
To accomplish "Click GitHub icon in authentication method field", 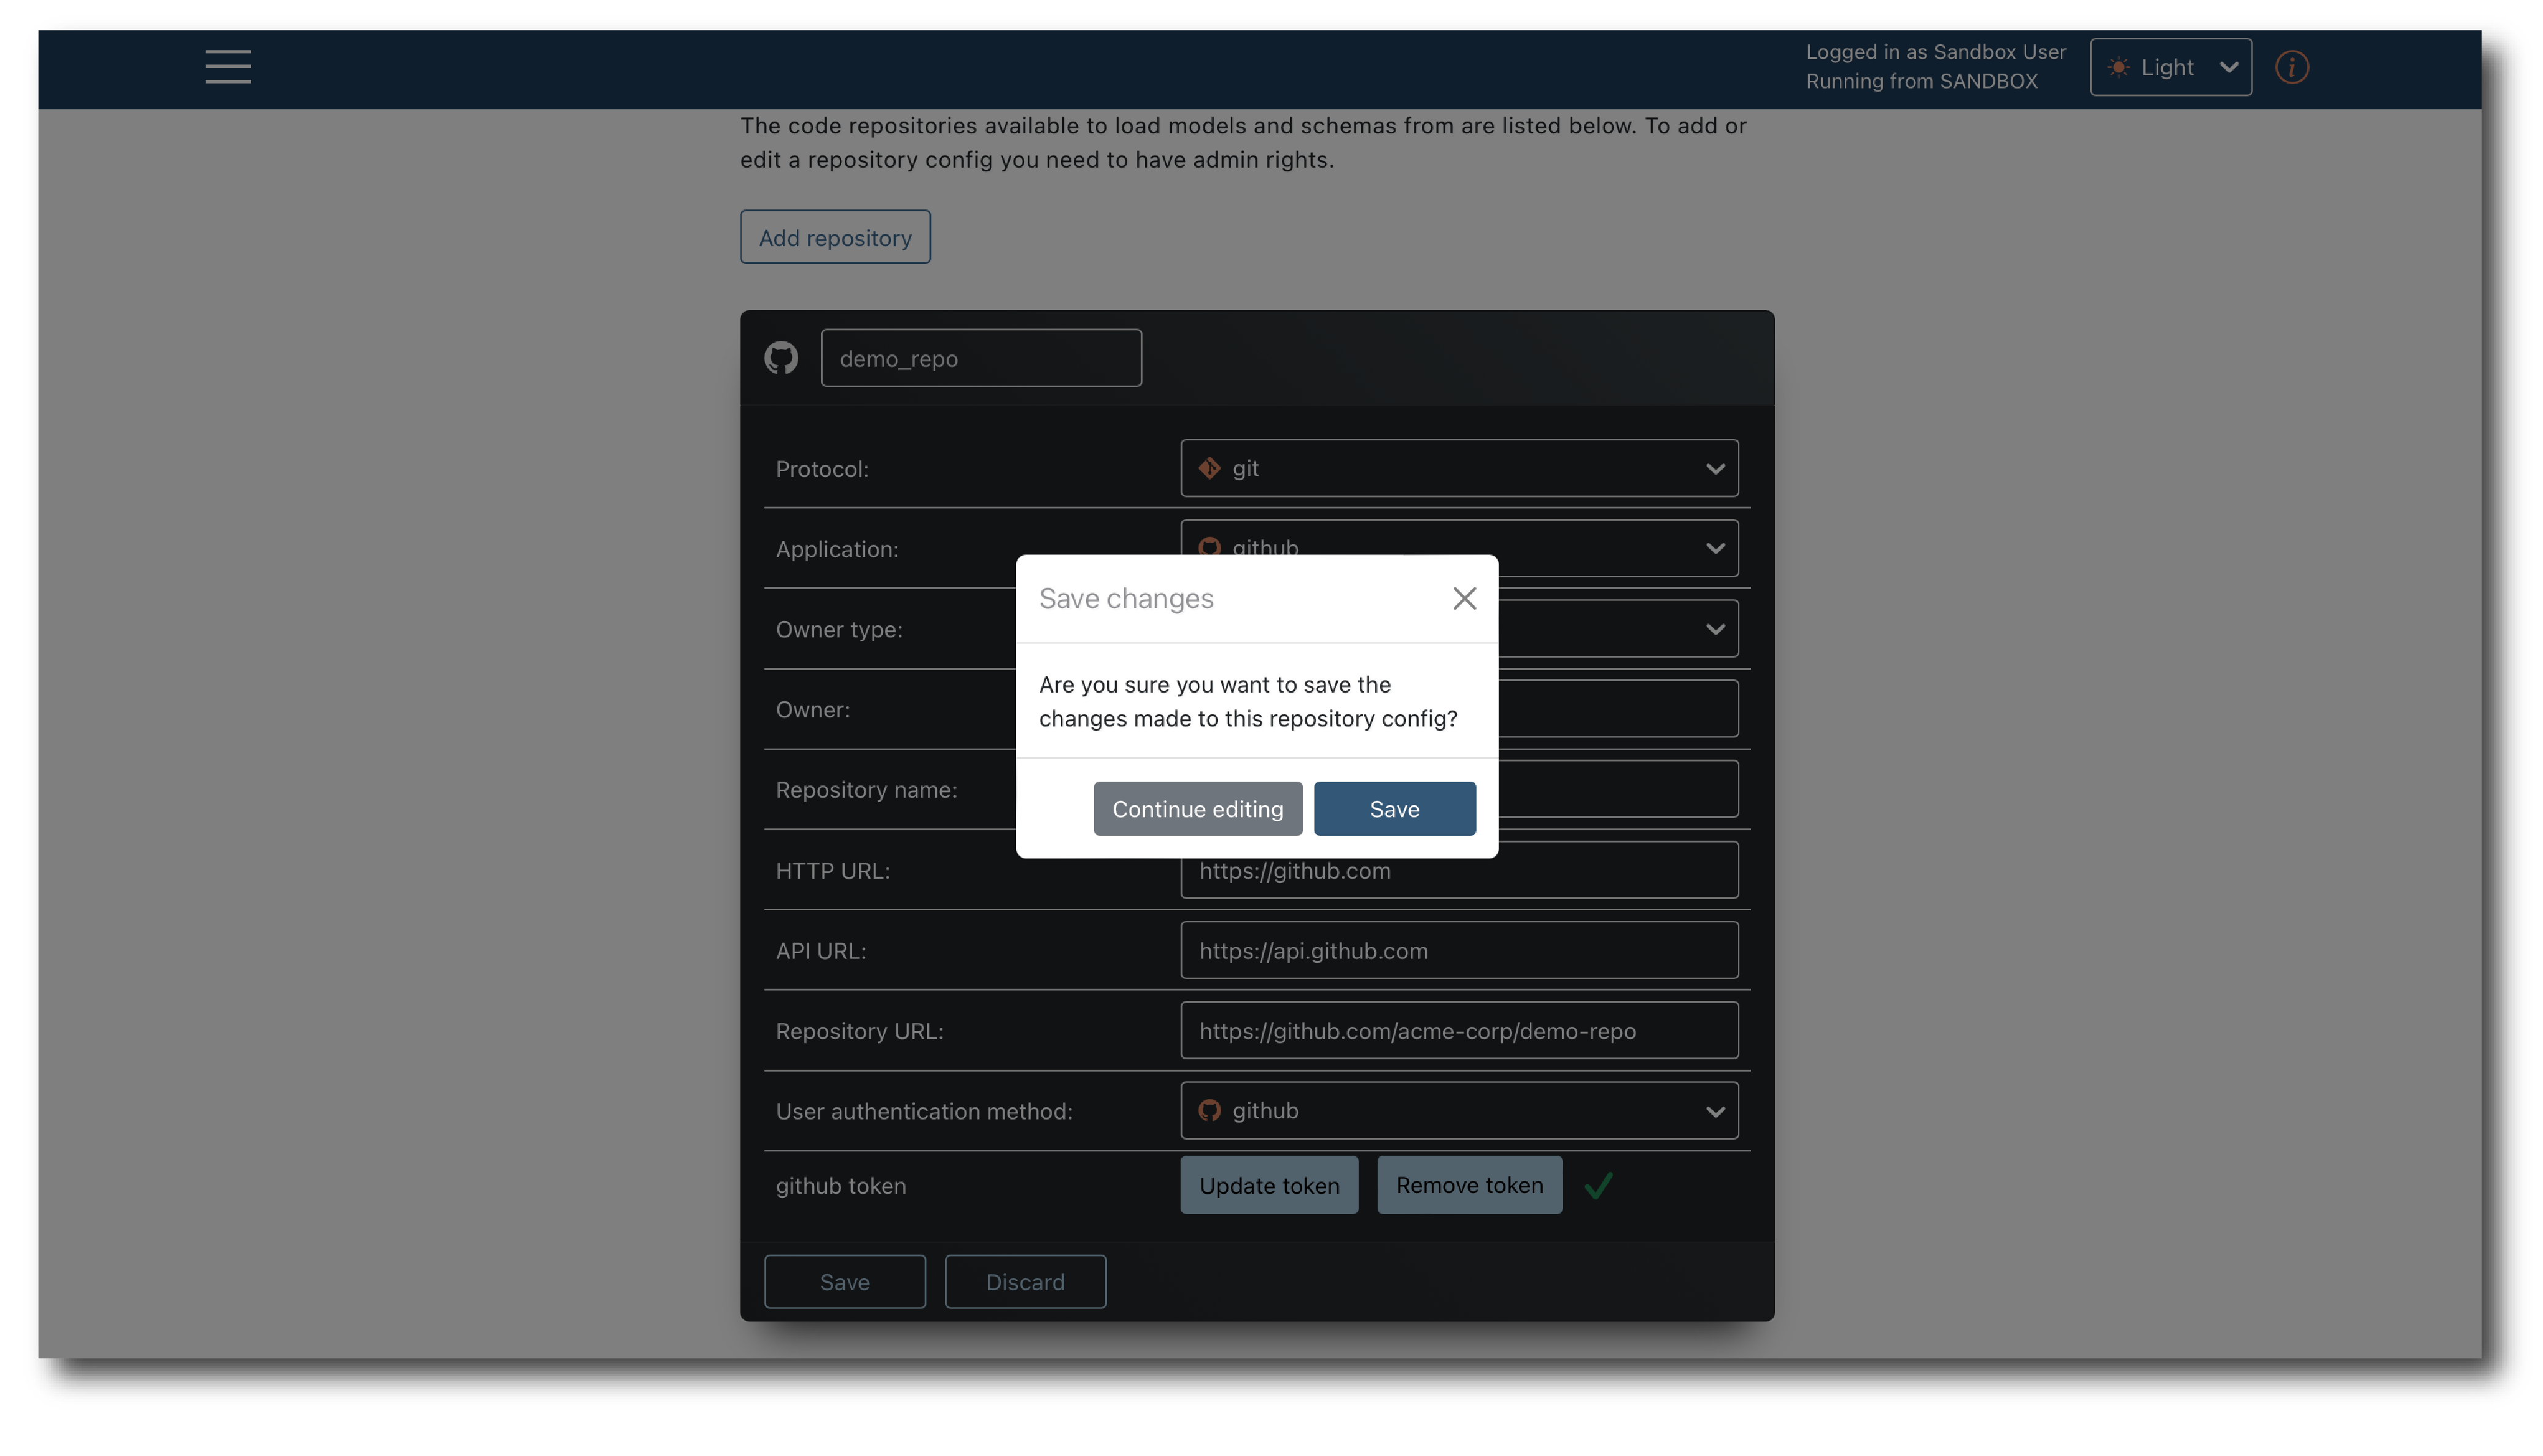I will coord(1208,1110).
